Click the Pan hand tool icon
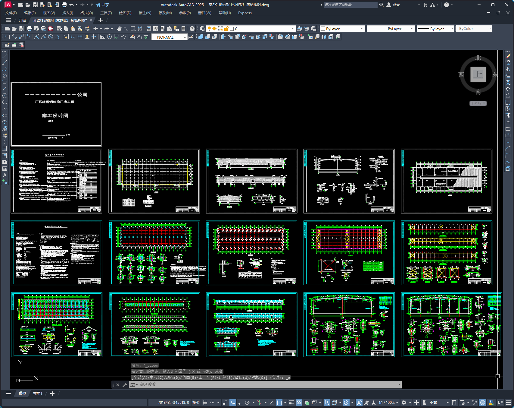This screenshot has height=408, width=514. 119,29
